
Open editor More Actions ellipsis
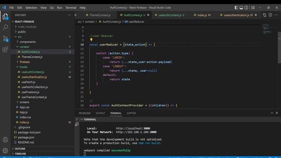click(x=276, y=15)
